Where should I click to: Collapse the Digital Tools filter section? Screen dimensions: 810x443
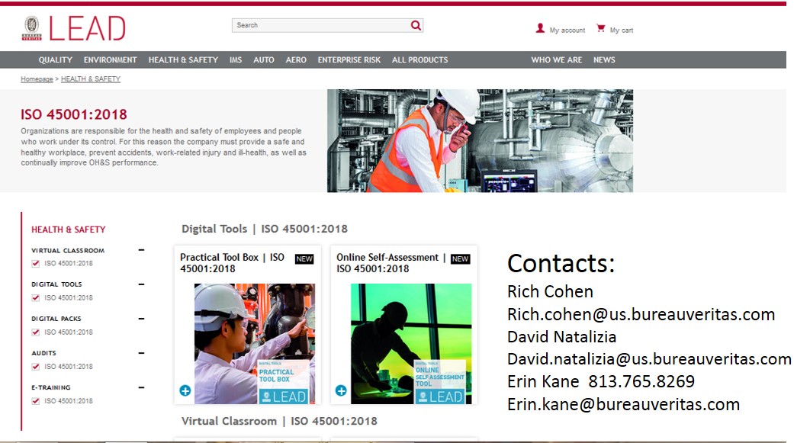click(141, 284)
